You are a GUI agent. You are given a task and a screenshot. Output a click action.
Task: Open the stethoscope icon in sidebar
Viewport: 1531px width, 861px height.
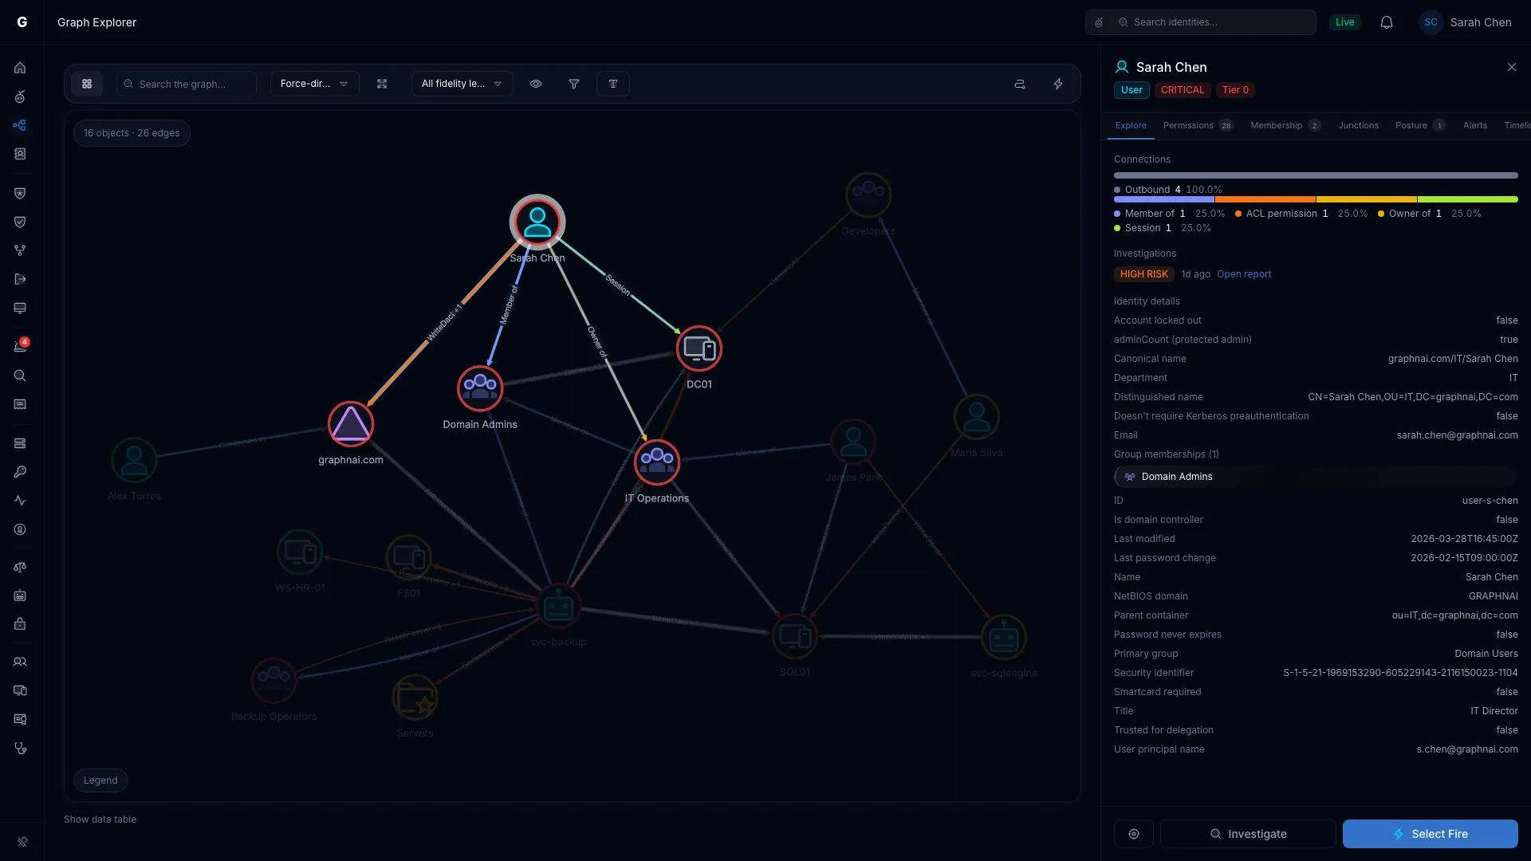[x=20, y=748]
